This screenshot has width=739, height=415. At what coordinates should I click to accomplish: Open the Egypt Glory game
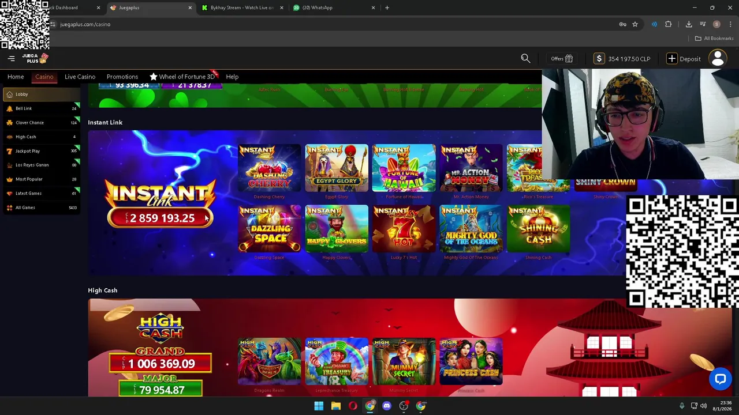tap(337, 168)
